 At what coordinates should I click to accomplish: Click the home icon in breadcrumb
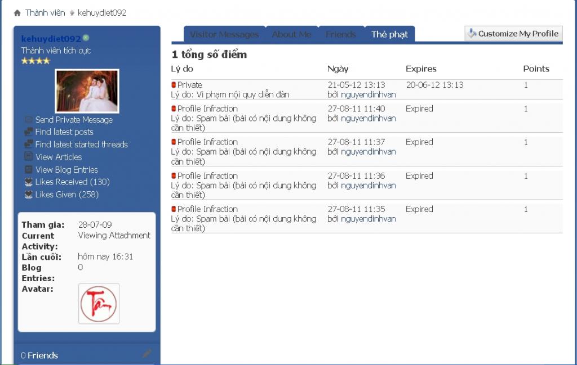pyautogui.click(x=17, y=13)
